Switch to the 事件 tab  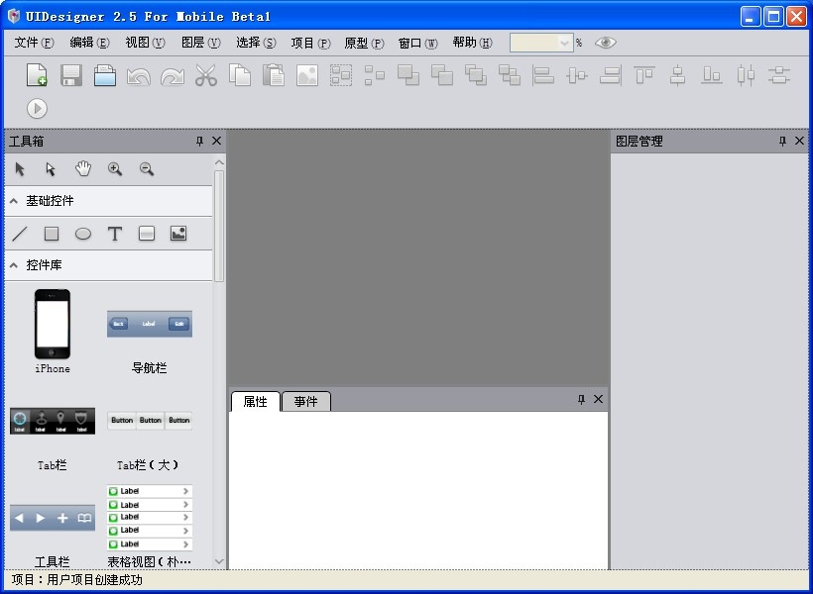tap(305, 401)
